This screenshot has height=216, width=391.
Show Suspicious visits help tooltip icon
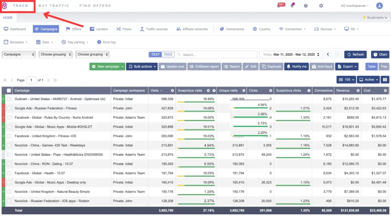214,90
